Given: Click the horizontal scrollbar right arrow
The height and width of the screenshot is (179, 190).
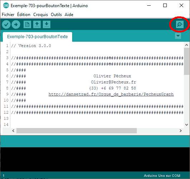Looking at the screenshot, I should point(181,131).
